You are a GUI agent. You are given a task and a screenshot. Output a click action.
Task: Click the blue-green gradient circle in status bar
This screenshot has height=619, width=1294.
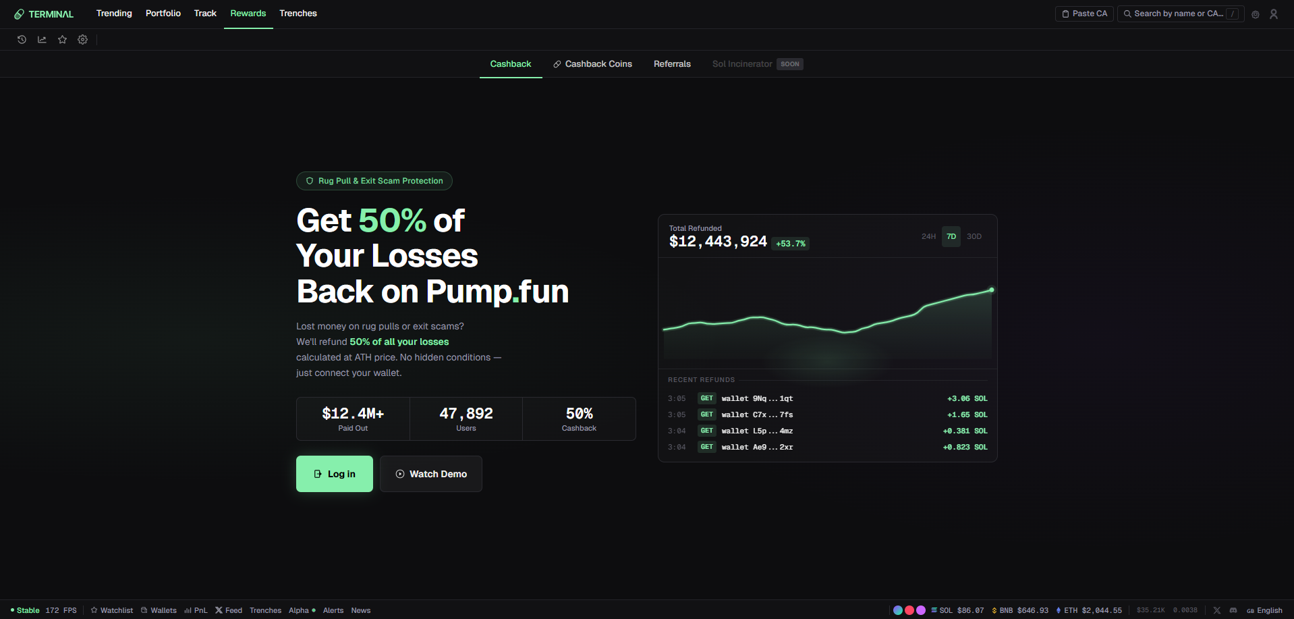(898, 610)
